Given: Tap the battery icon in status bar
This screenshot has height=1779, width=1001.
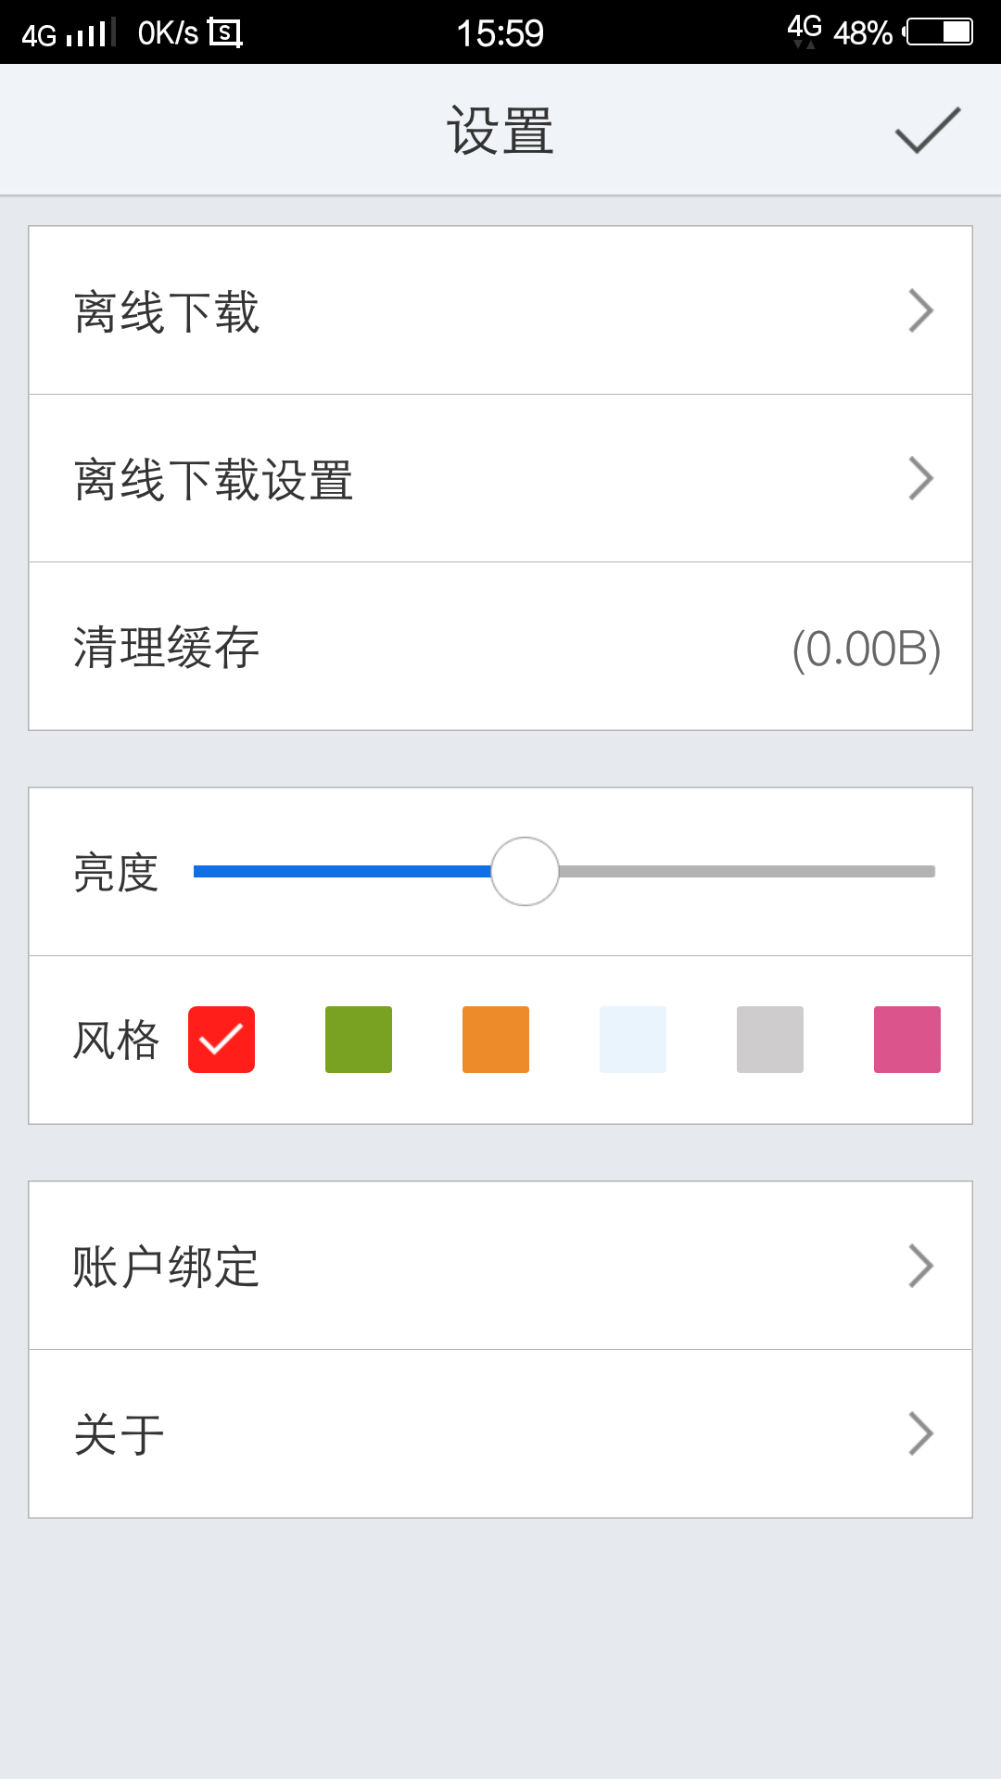Looking at the screenshot, I should coord(939,32).
